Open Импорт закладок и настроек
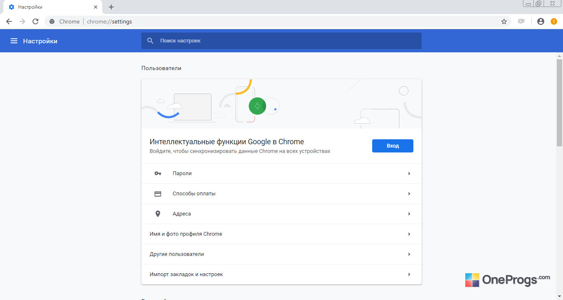The height and width of the screenshot is (300, 563). pos(281,274)
